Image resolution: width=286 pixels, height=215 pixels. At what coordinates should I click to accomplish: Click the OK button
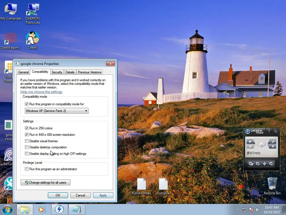pos(58,195)
